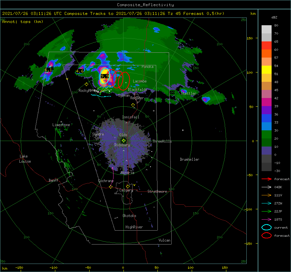Click the Didsbury label

[122, 145]
